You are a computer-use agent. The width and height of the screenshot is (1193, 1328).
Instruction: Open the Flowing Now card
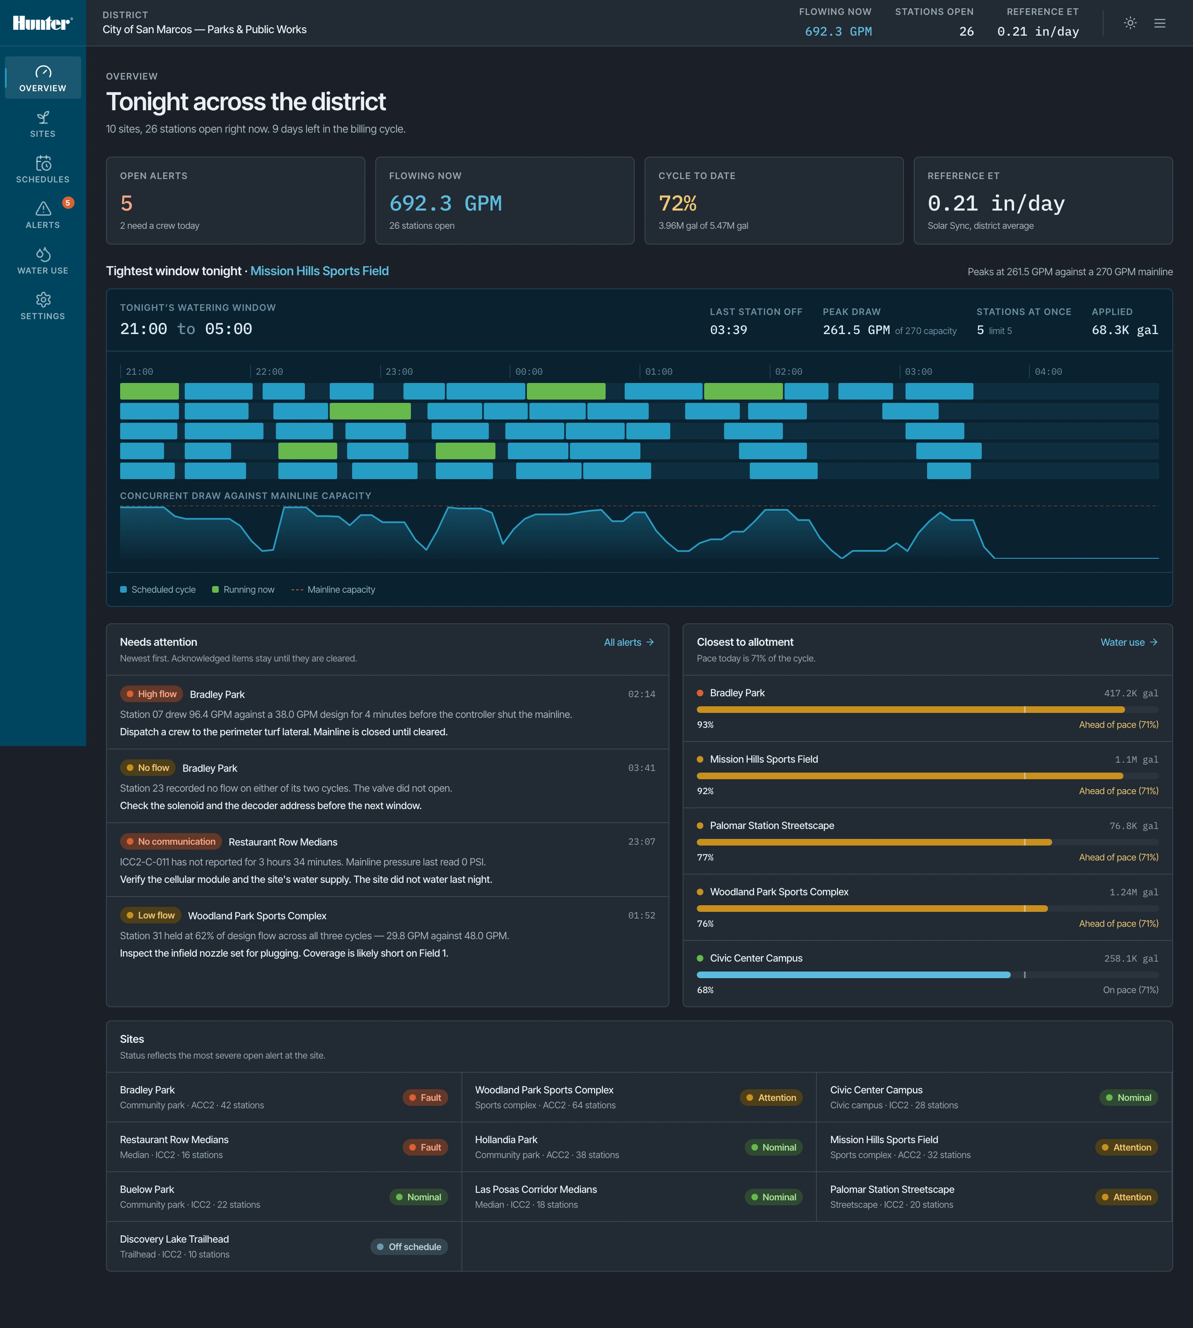click(x=505, y=201)
